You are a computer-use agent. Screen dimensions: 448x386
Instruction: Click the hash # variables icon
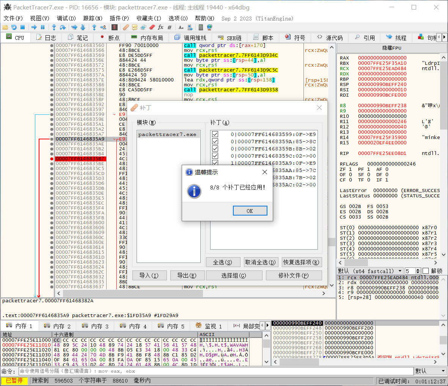[170, 27]
